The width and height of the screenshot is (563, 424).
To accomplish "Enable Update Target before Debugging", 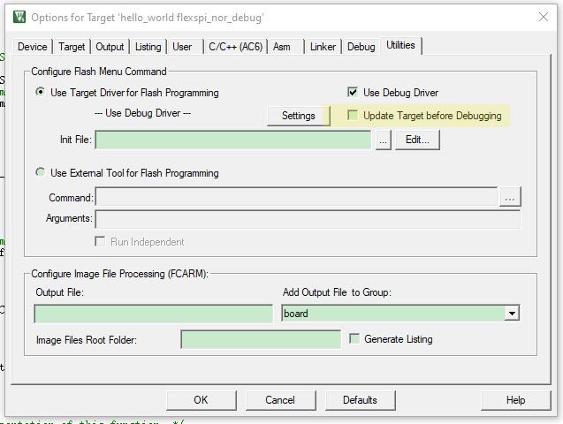I will [x=353, y=115].
